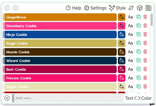
Task: Click the sort arrows icon
Action: click(131, 8)
